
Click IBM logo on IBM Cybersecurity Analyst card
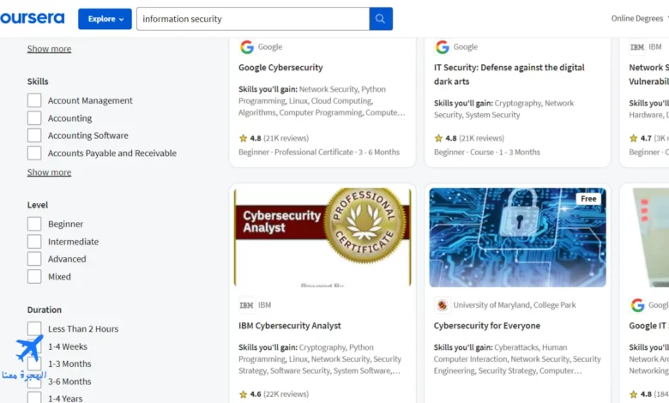247,305
